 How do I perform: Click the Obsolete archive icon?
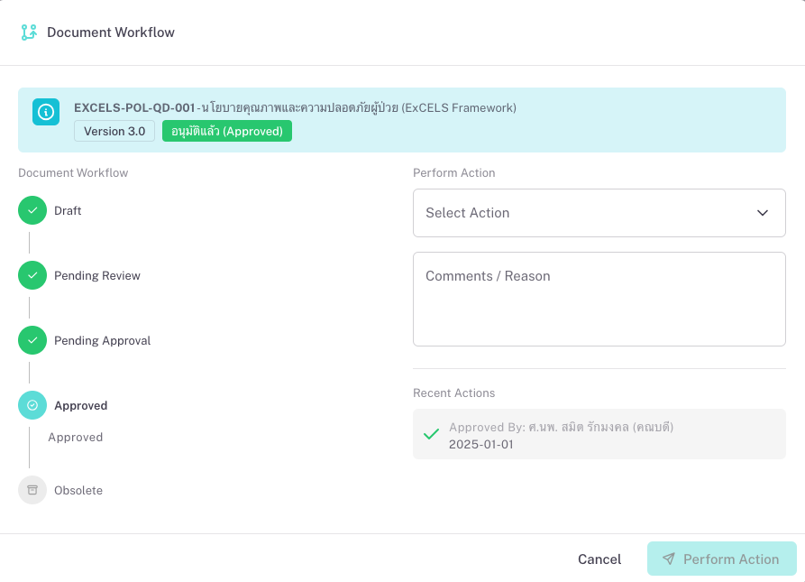tap(32, 490)
